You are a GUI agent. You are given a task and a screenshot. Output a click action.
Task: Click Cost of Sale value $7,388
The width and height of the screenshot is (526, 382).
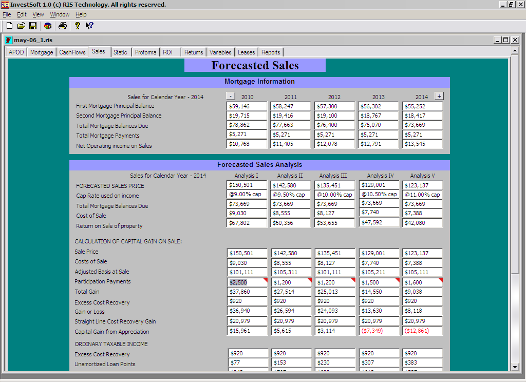pyautogui.click(x=422, y=213)
